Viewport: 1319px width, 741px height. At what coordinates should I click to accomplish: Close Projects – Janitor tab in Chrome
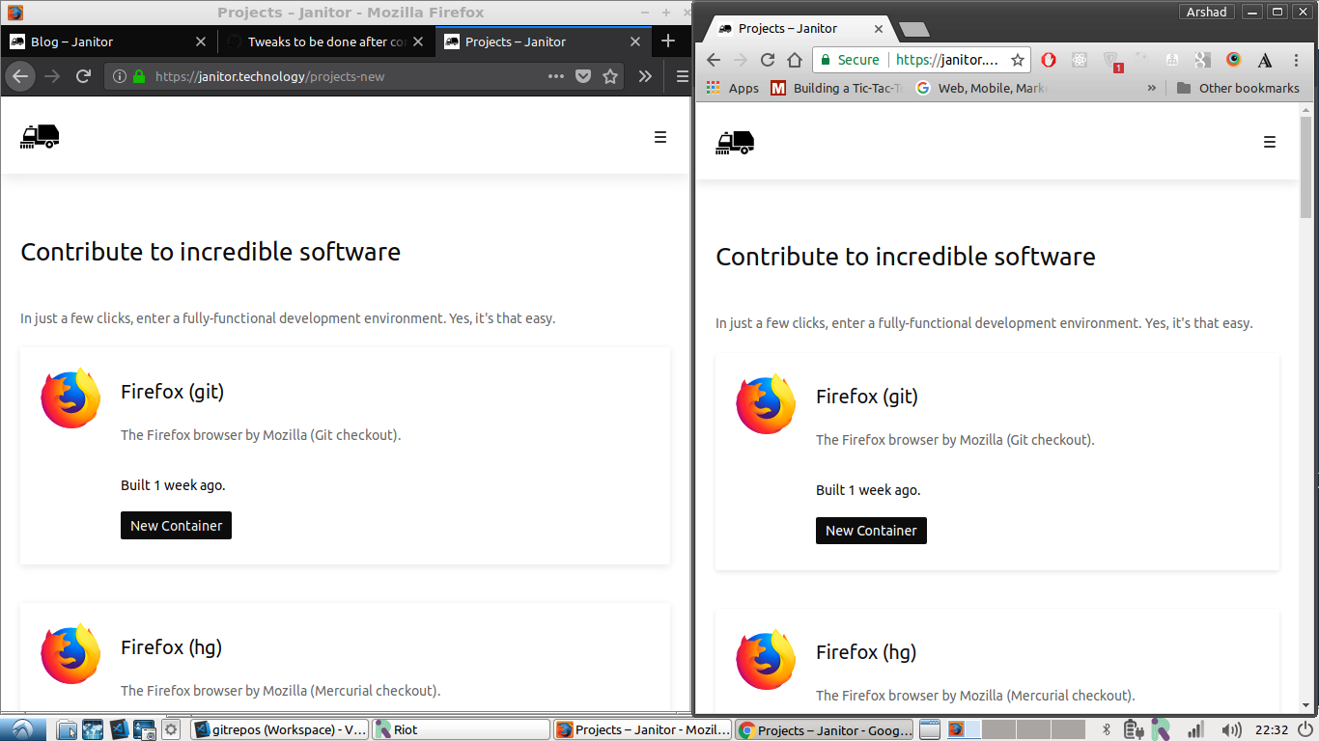tap(879, 29)
